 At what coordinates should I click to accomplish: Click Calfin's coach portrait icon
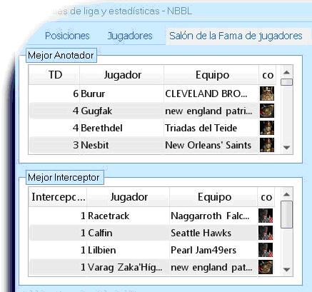click(x=266, y=233)
